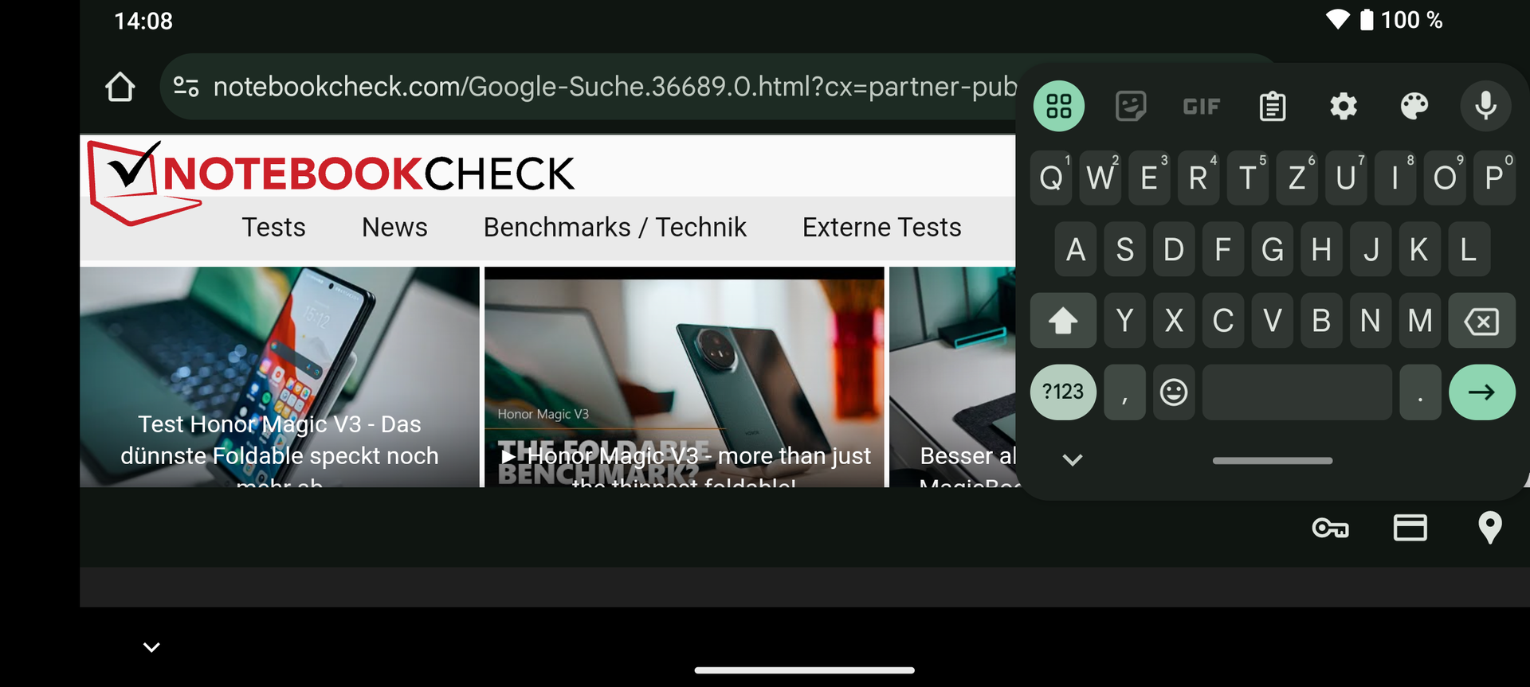Screen dimensions: 1530x687
Task: Open Externe Tests menu
Action: (881, 228)
